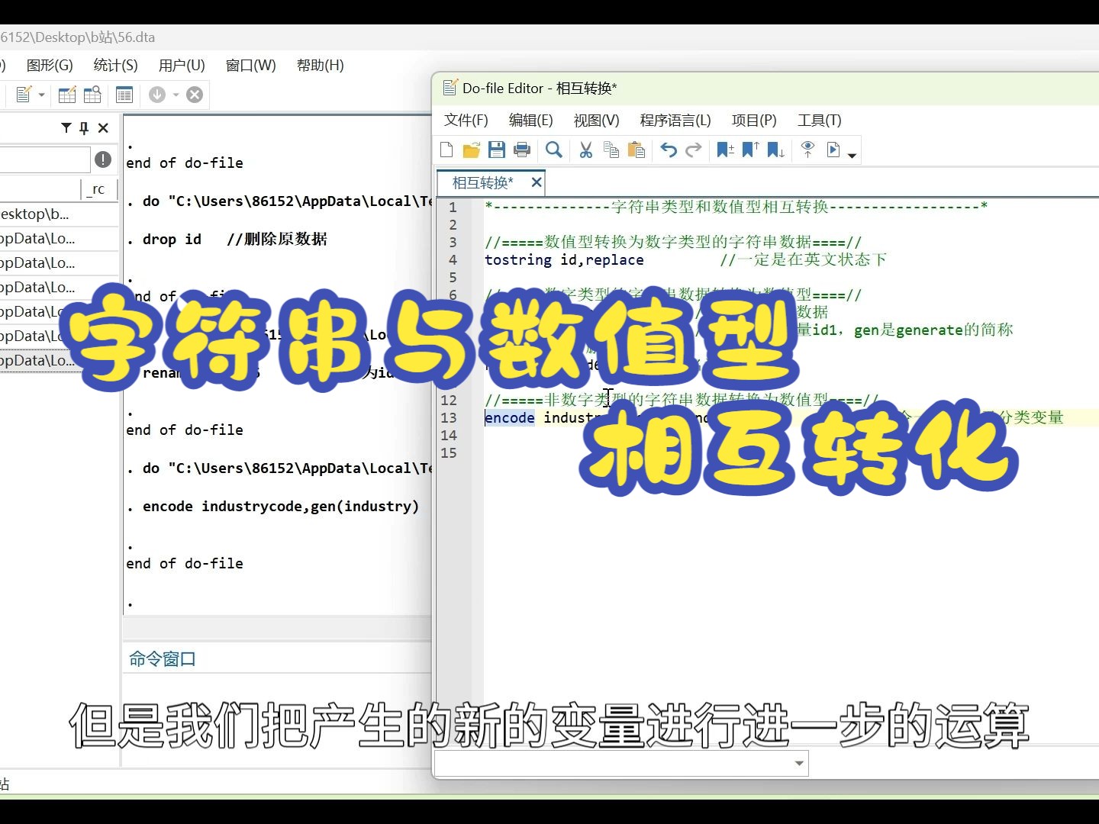Click the _rc column header
The image size is (1099, 824).
(98, 188)
